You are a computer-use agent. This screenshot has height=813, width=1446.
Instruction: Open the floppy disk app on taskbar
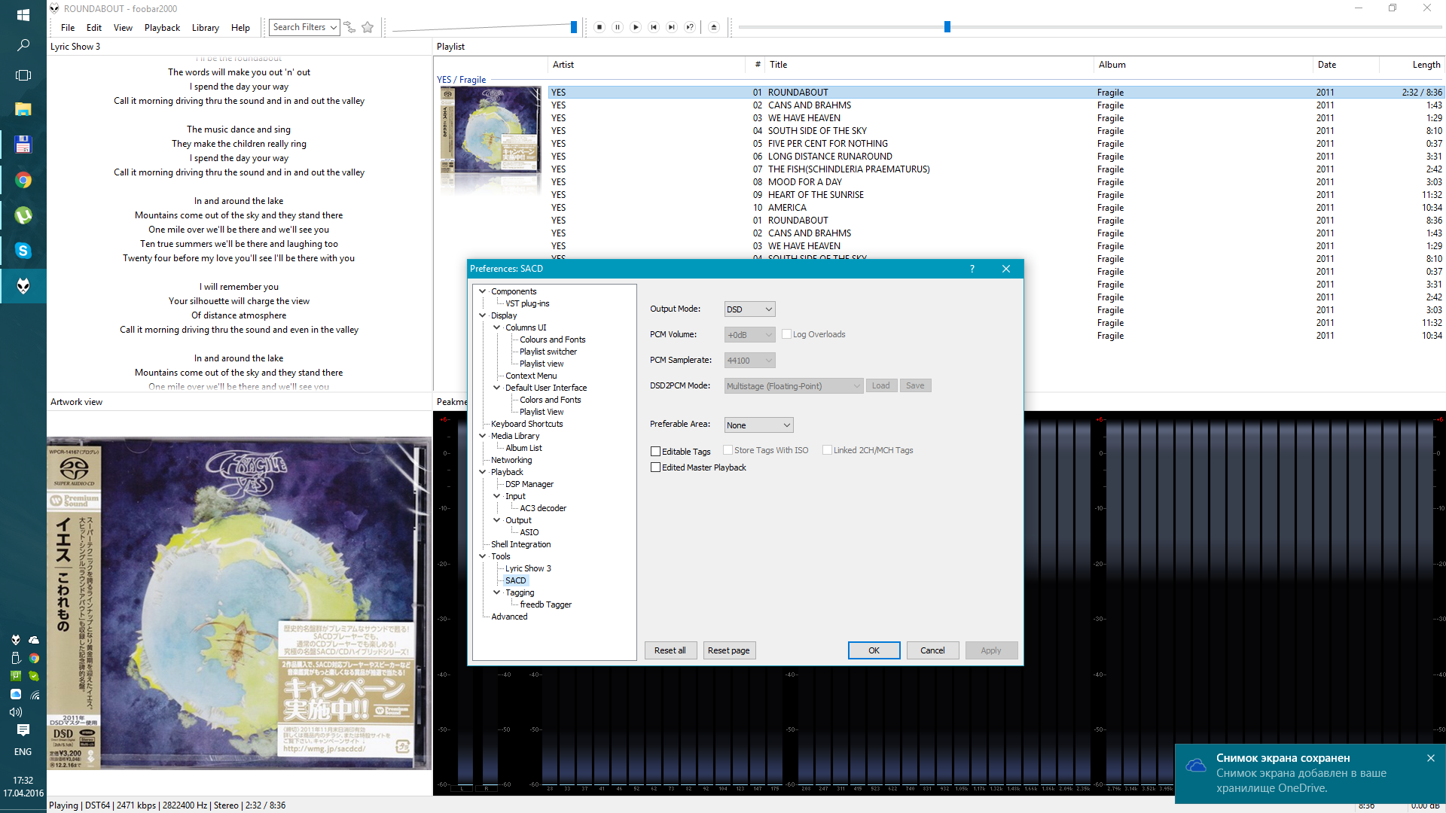23,145
